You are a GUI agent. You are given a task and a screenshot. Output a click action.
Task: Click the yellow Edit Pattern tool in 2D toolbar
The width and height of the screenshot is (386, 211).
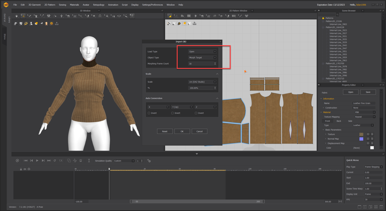click(170, 16)
